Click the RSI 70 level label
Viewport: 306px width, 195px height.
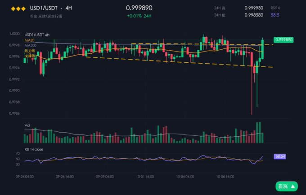click(x=18, y=154)
